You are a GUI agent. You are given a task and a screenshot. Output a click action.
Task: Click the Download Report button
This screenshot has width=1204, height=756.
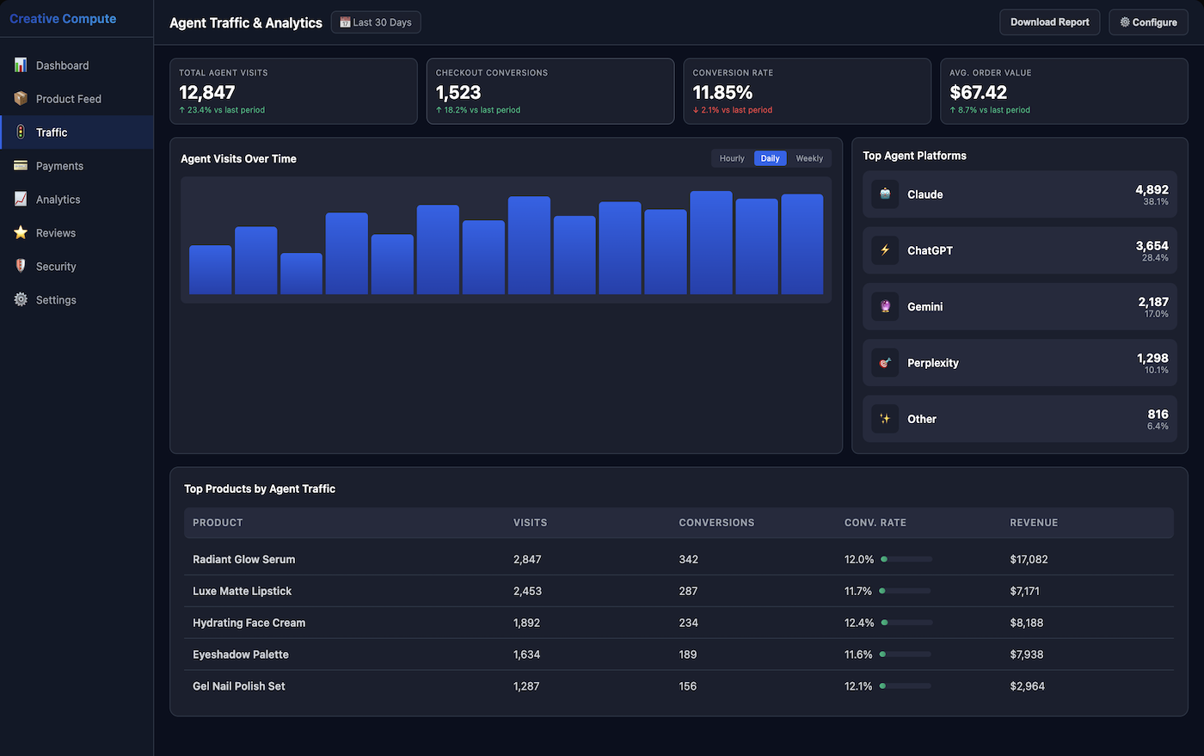[1049, 22]
